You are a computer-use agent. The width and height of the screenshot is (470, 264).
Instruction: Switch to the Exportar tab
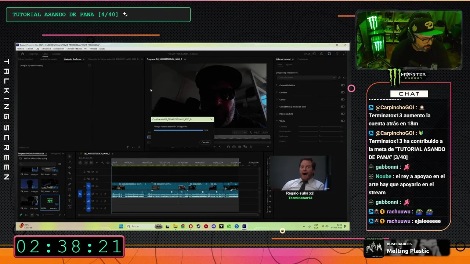57,54
